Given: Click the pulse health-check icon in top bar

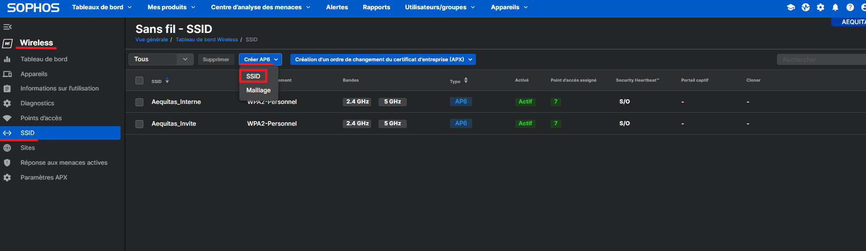Looking at the screenshot, I should [806, 7].
